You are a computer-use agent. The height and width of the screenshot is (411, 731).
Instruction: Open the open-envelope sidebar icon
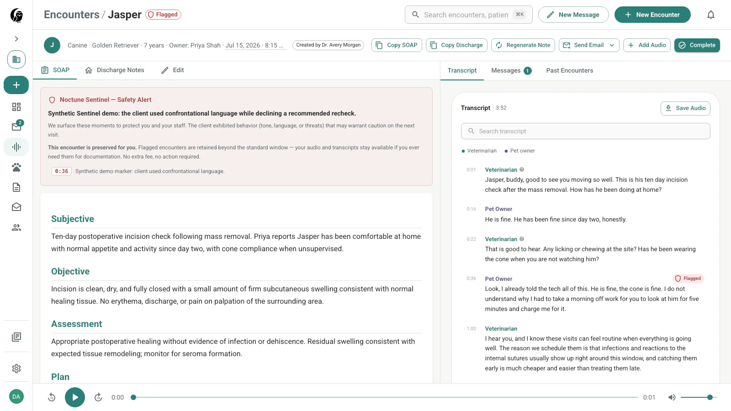16,207
